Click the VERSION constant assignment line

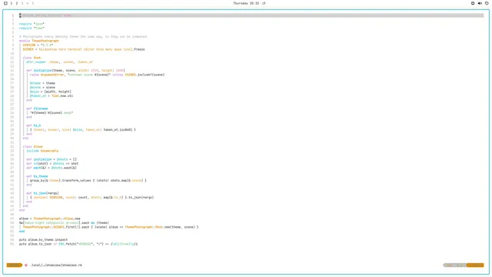(38, 45)
